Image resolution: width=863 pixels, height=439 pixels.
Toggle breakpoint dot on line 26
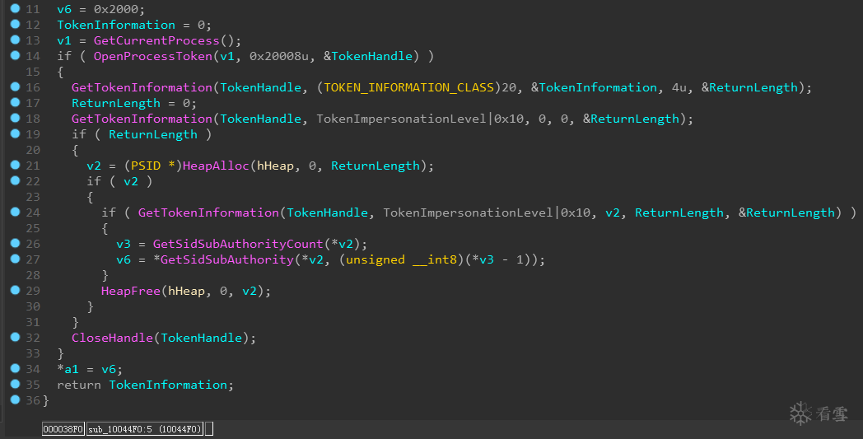point(16,243)
